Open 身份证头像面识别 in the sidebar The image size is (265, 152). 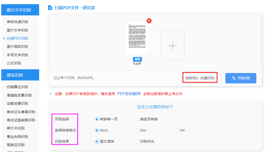click(21, 112)
